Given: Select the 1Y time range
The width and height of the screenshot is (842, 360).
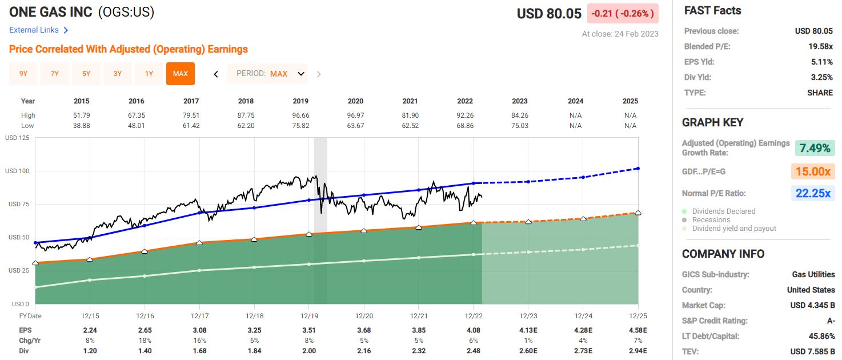Looking at the screenshot, I should [149, 74].
